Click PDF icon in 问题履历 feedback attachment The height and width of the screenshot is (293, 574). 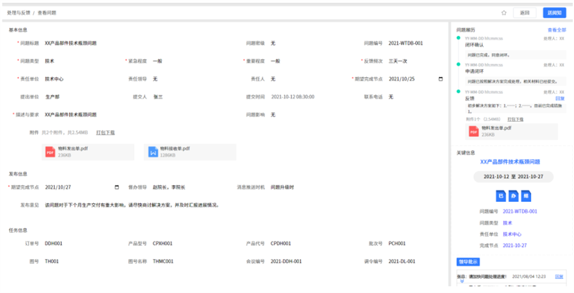pos(473,131)
